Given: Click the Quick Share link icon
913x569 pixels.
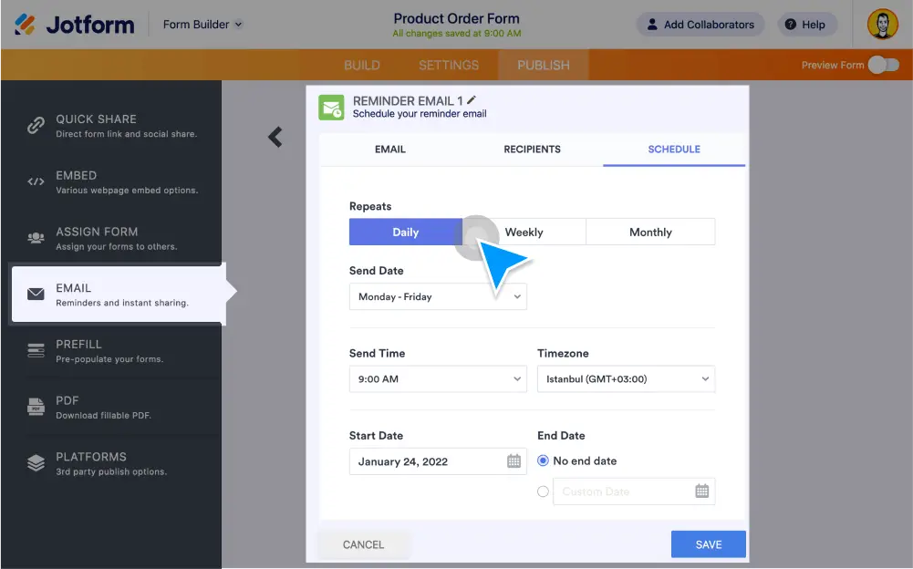Looking at the screenshot, I should [x=36, y=126].
